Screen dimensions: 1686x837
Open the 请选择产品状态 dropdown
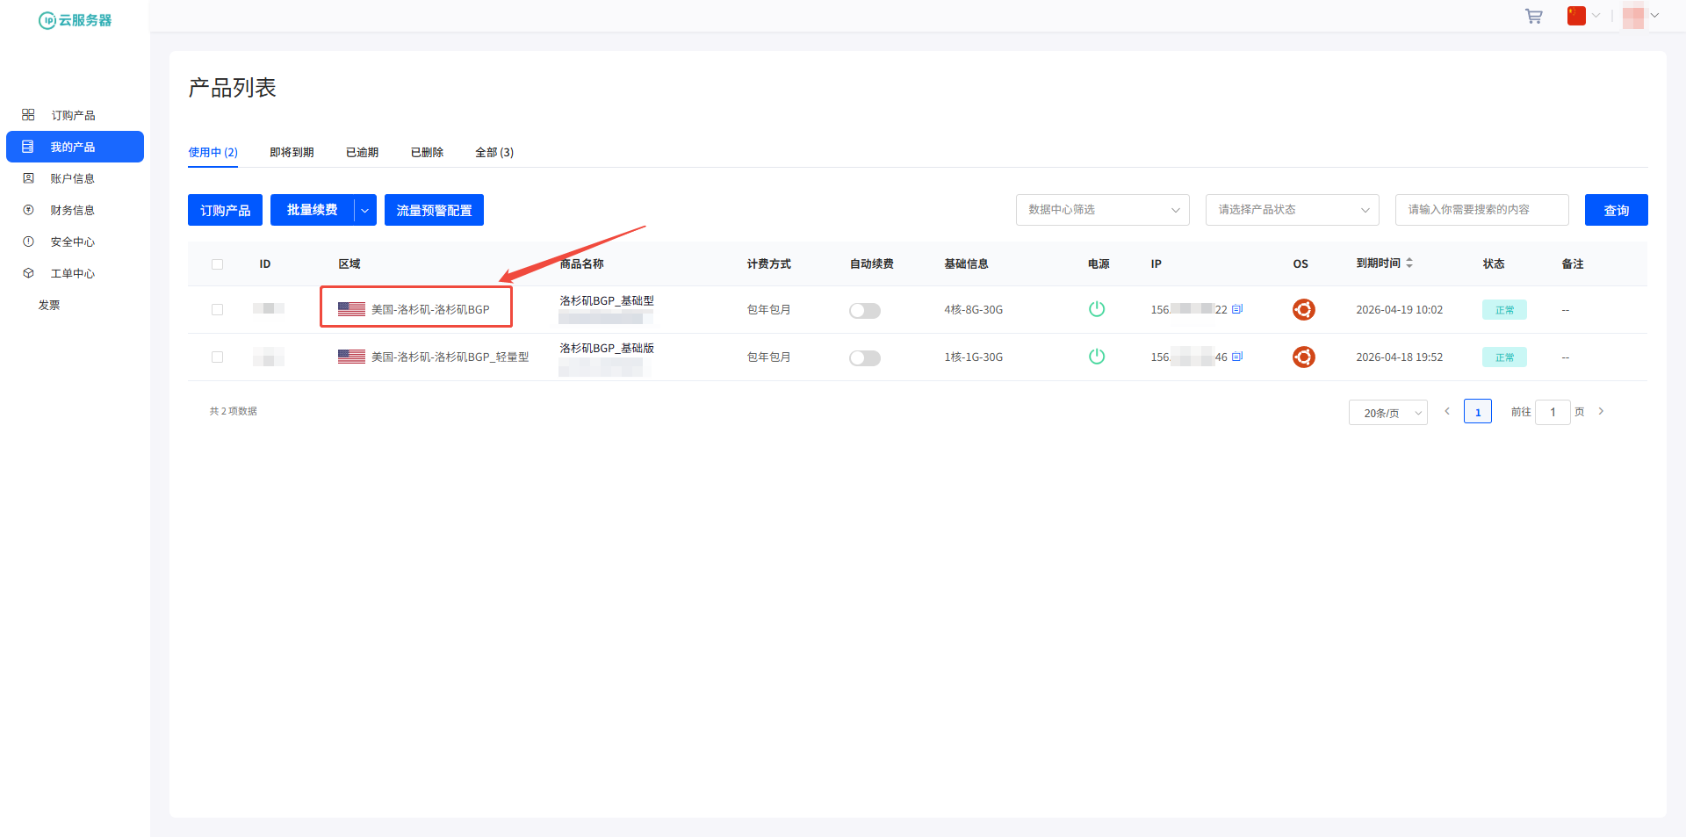point(1292,210)
